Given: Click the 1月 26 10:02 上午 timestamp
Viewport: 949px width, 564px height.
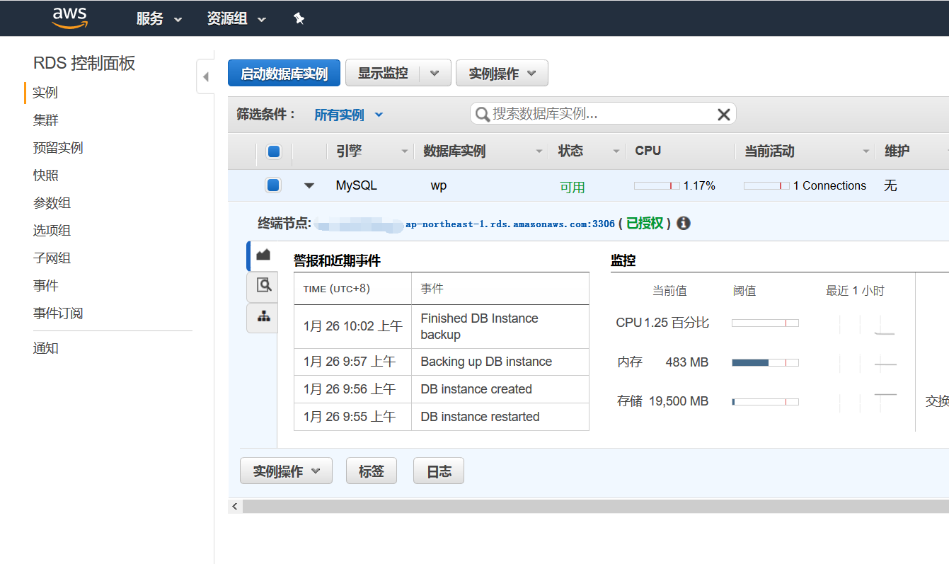Looking at the screenshot, I should 352,326.
